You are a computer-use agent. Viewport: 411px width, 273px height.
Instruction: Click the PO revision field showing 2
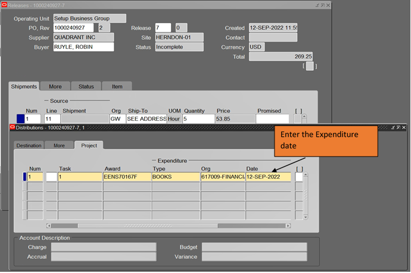[x=104, y=28]
